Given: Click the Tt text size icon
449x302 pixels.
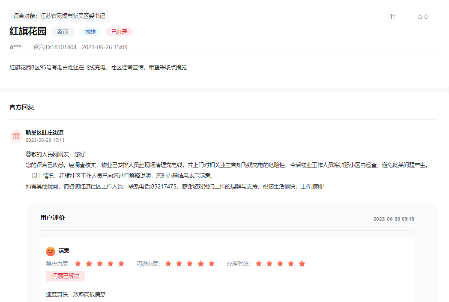Looking at the screenshot, I should 391,16.
